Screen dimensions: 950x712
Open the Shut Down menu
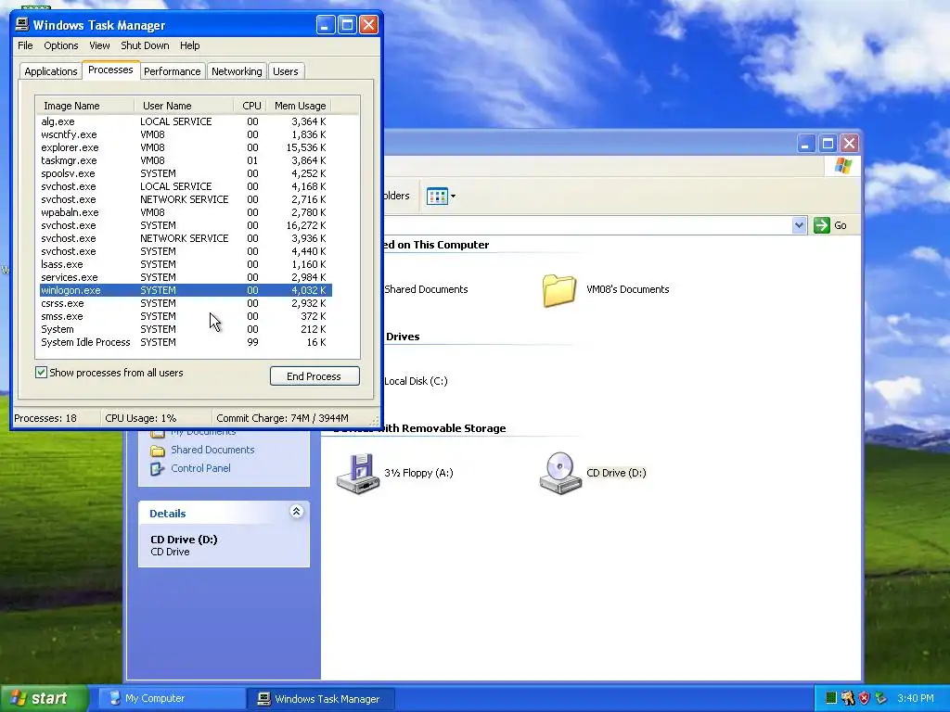tap(145, 45)
